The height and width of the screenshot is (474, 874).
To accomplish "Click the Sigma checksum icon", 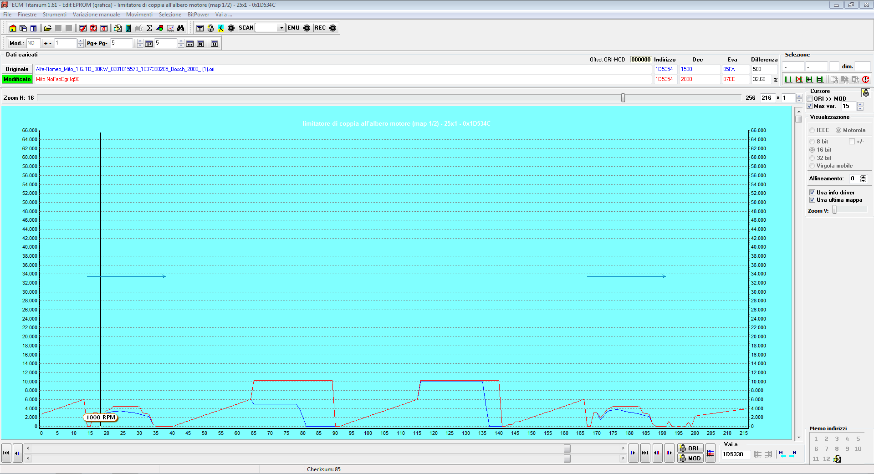I will tap(149, 28).
